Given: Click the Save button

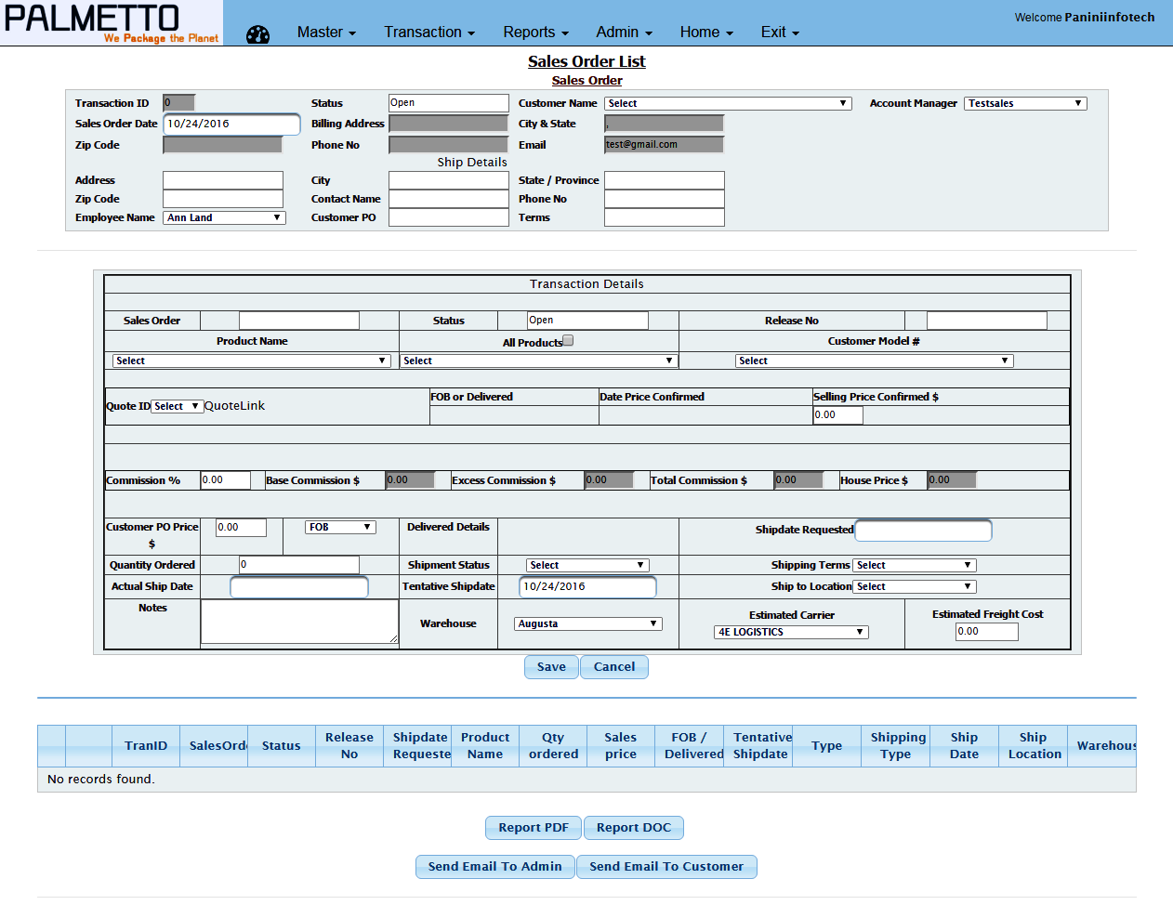Looking at the screenshot, I should pos(551,667).
